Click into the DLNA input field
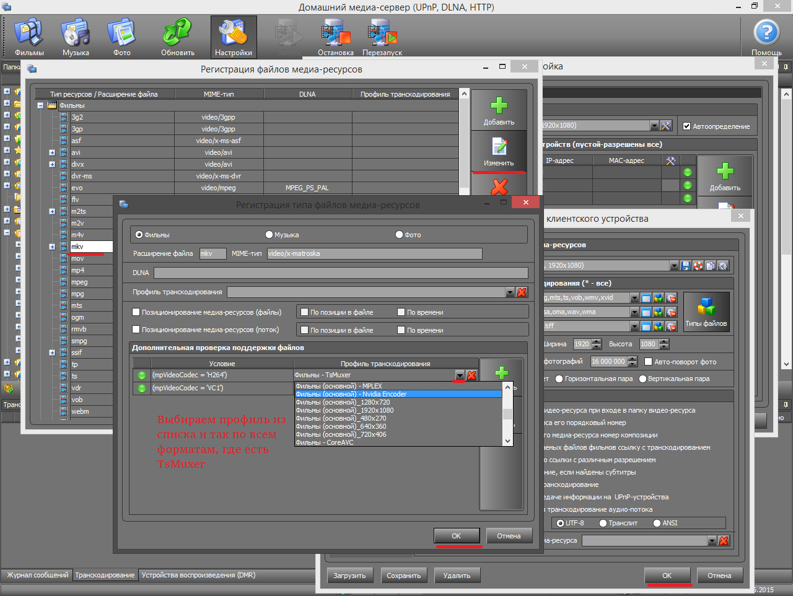 [341, 273]
